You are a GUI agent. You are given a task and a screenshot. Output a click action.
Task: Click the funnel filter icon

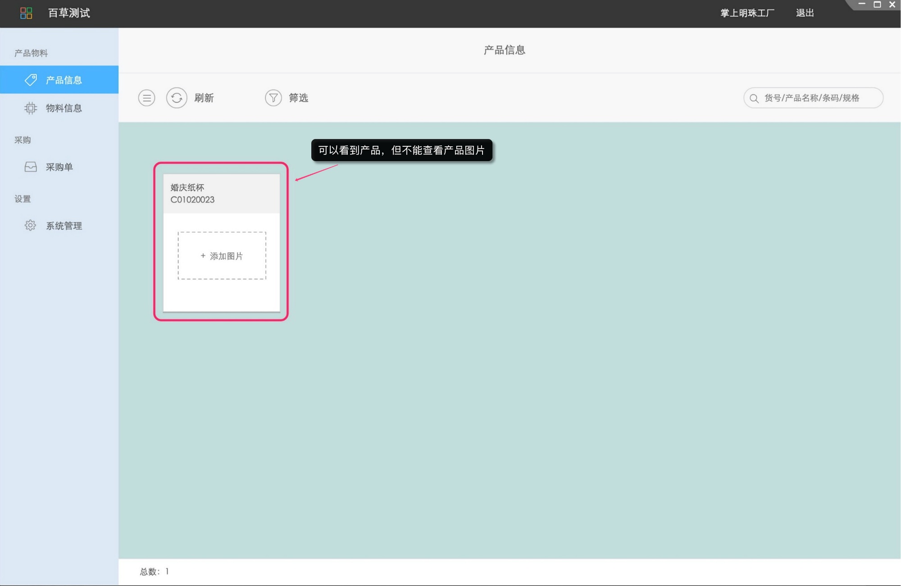(x=273, y=98)
